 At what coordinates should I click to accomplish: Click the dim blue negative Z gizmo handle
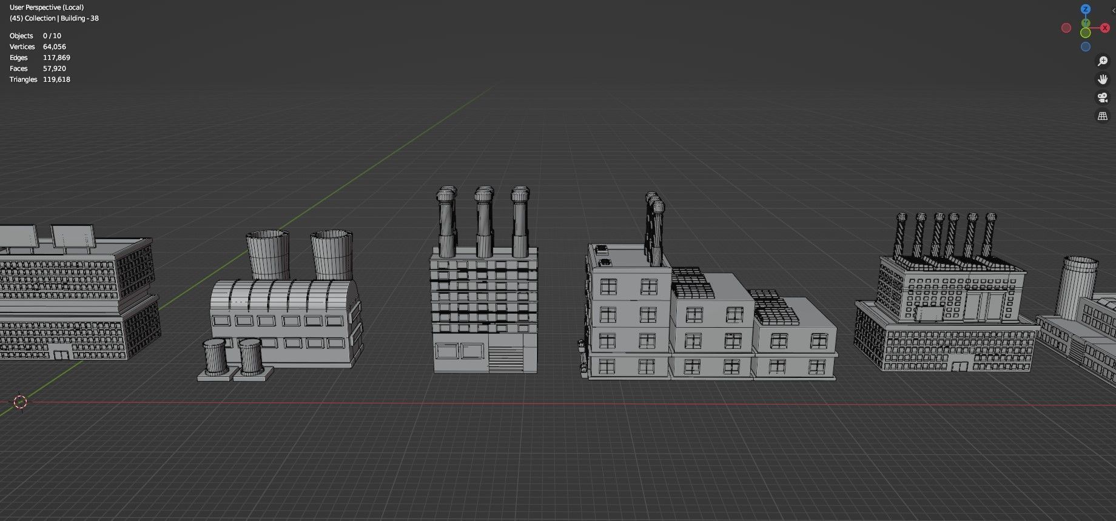[1086, 47]
